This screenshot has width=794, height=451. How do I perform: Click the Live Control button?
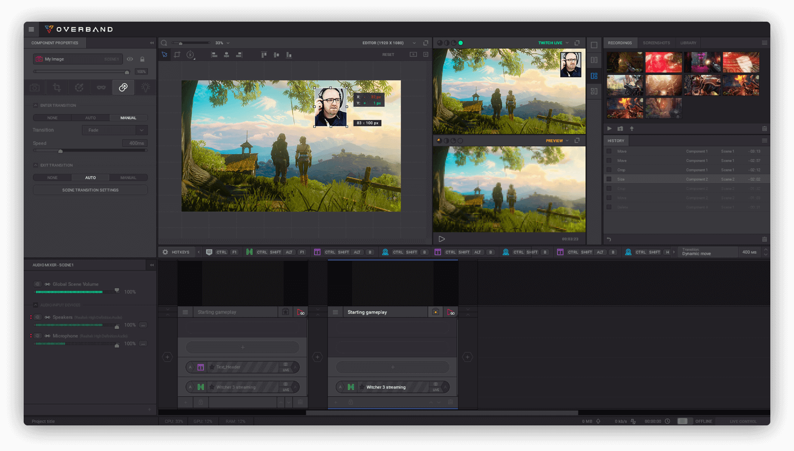(743, 421)
